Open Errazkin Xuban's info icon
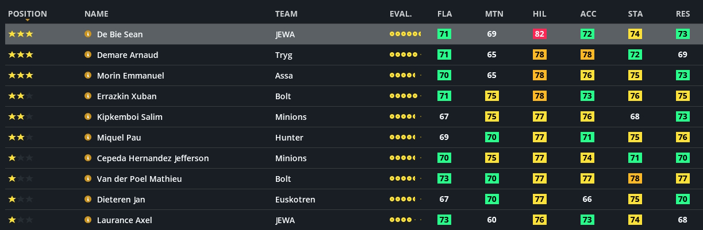The width and height of the screenshot is (703, 230). coord(88,96)
